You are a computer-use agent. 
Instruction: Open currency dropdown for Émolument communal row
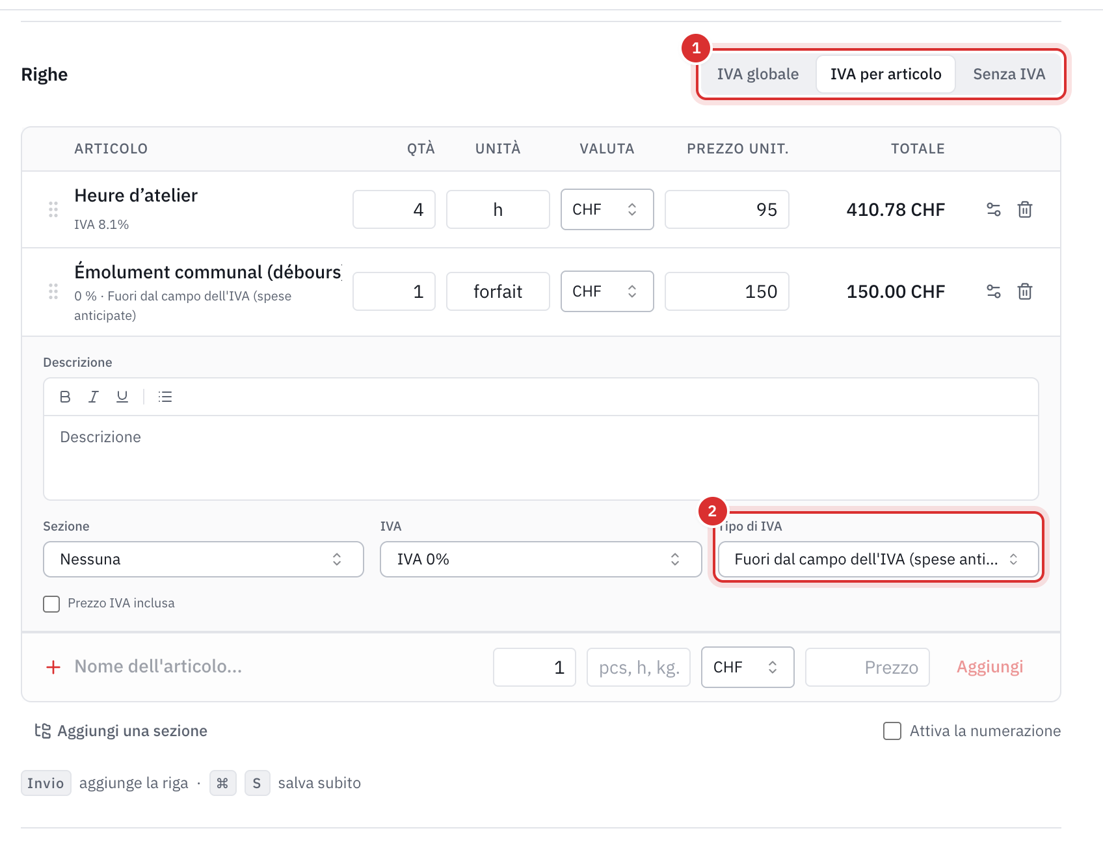click(607, 291)
